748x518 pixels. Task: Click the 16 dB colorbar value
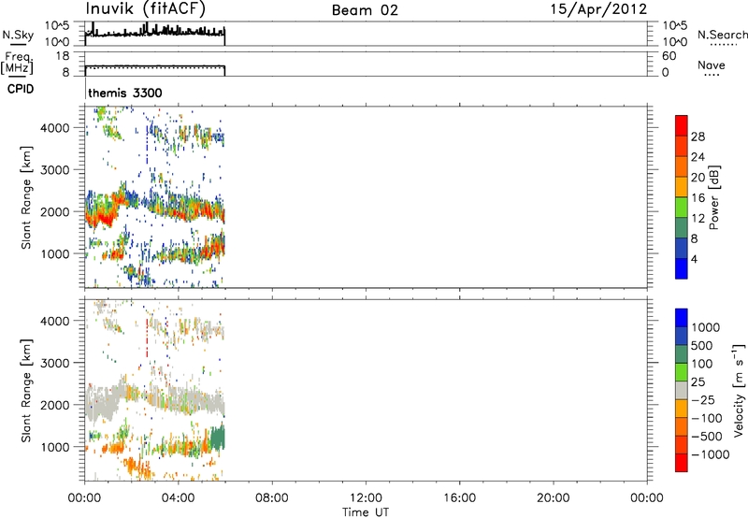(698, 198)
